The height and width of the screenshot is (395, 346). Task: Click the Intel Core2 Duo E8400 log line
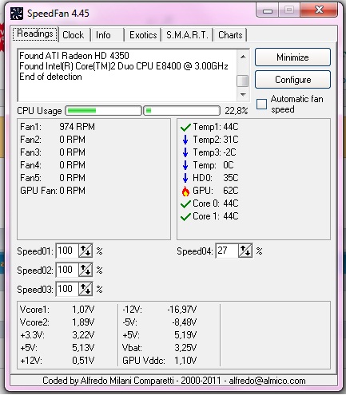(124, 66)
